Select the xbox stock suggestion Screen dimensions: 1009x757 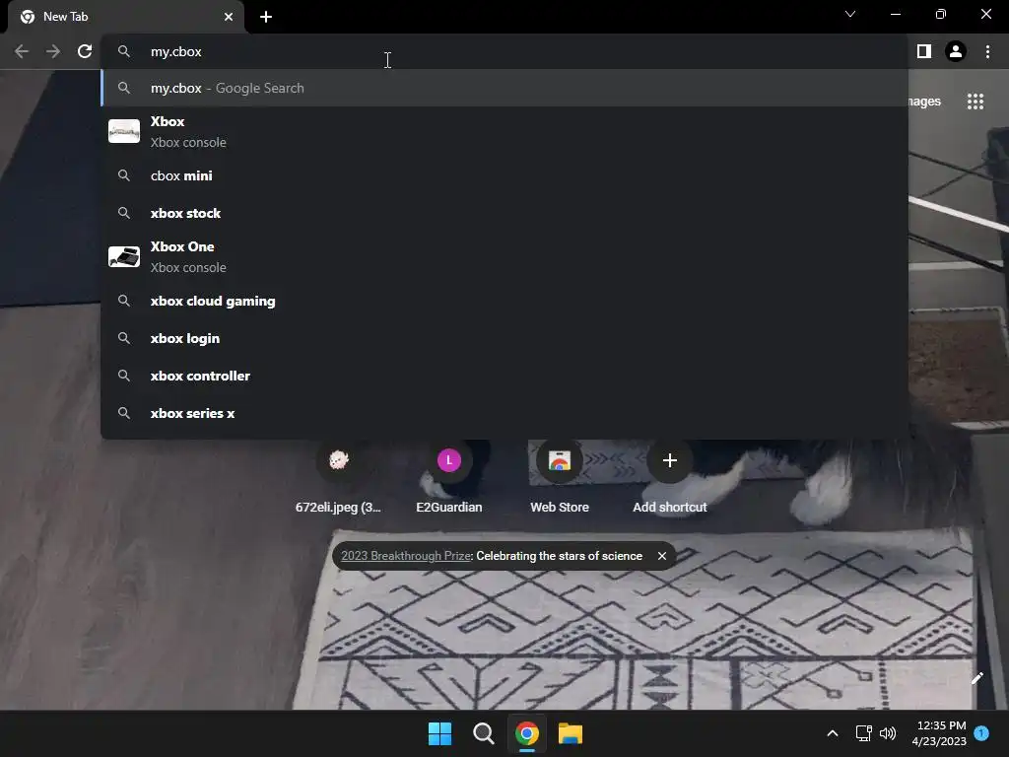tap(504, 213)
